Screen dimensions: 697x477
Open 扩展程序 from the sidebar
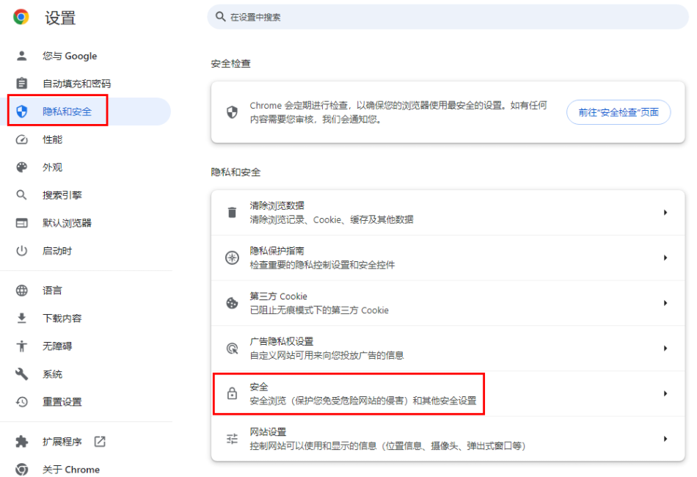[85, 442]
